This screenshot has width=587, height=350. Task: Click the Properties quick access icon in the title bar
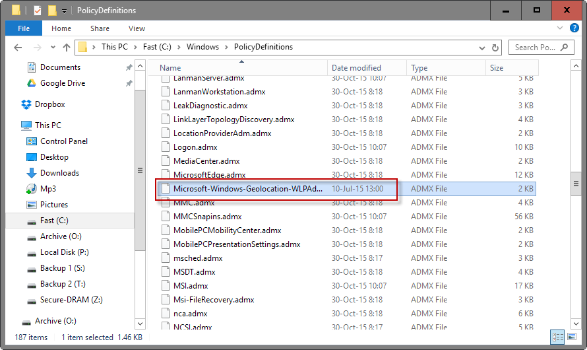(38, 10)
